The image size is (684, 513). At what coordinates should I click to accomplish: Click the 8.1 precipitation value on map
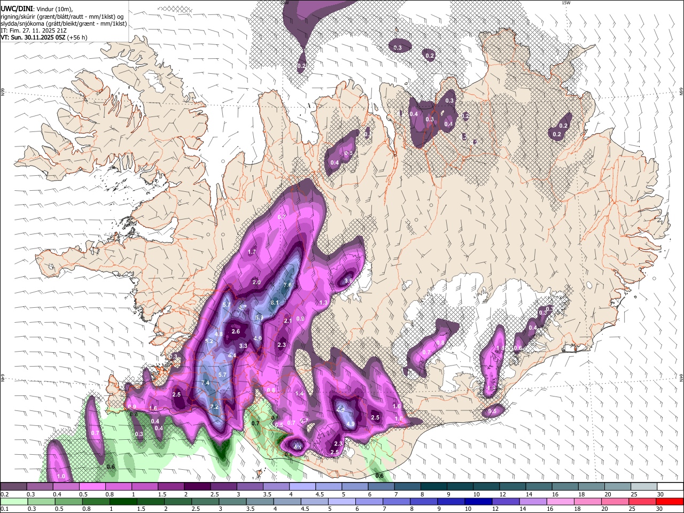pyautogui.click(x=275, y=302)
